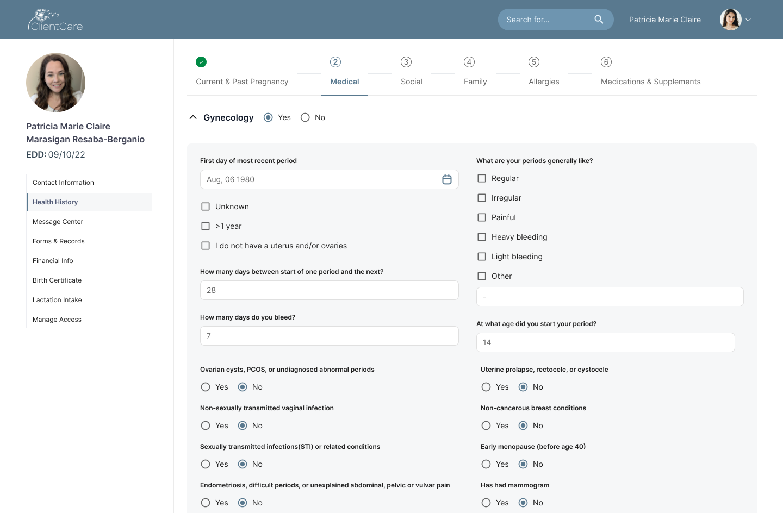Click the search magnifier icon
The image size is (783, 513).
click(599, 20)
